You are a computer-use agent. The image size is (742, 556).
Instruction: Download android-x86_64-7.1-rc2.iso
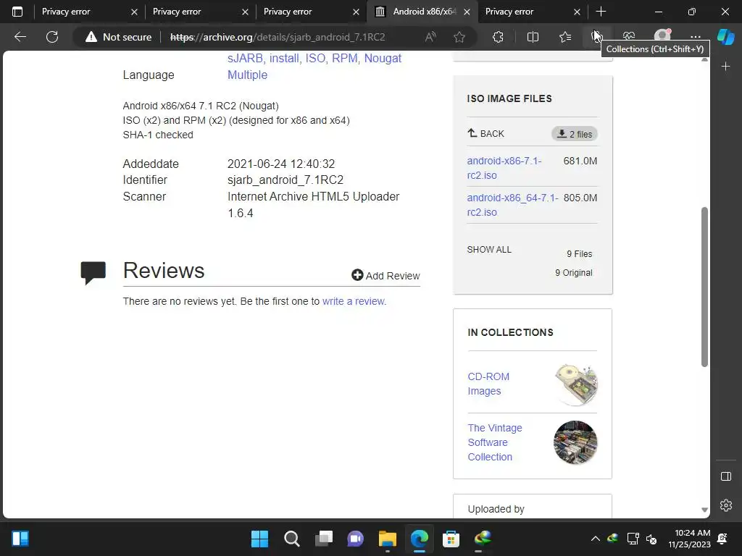(512, 205)
